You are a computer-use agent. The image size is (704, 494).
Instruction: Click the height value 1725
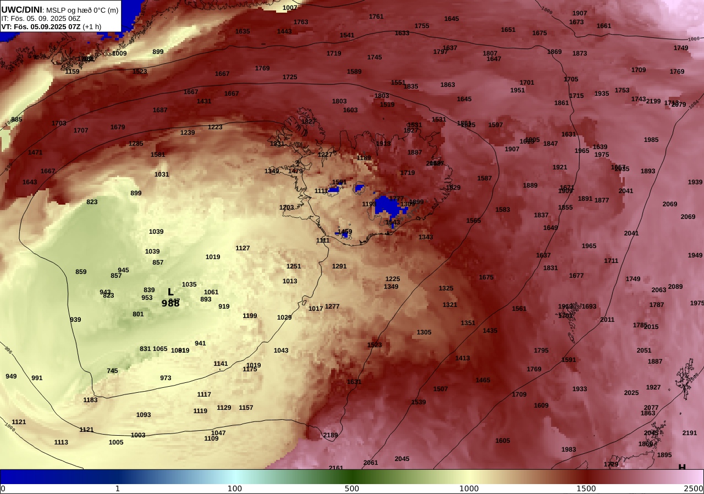click(290, 77)
